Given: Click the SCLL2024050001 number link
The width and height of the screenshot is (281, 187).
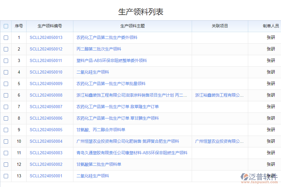Looking at the screenshot, I should tap(46, 176).
